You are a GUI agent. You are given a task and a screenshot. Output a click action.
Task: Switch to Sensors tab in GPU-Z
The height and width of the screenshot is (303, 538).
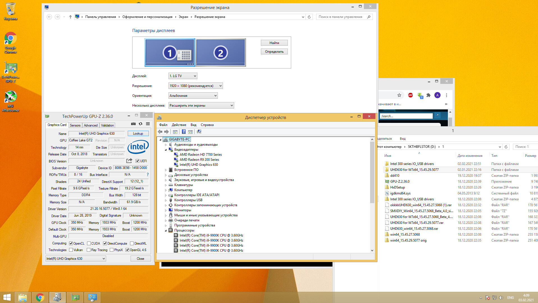coord(75,125)
